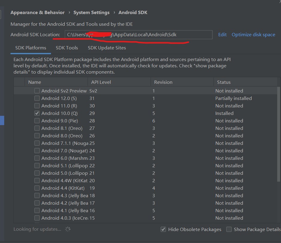Screen dimensions: 281x243
Task: Open Optimize disk space
Action: tap(253, 35)
